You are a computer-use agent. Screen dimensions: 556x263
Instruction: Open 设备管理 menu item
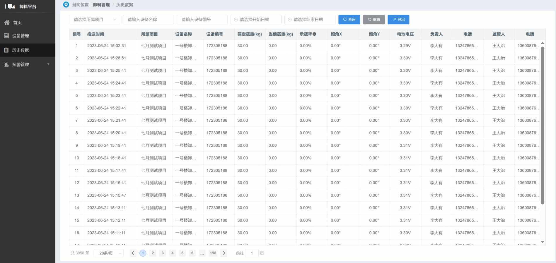pos(21,36)
